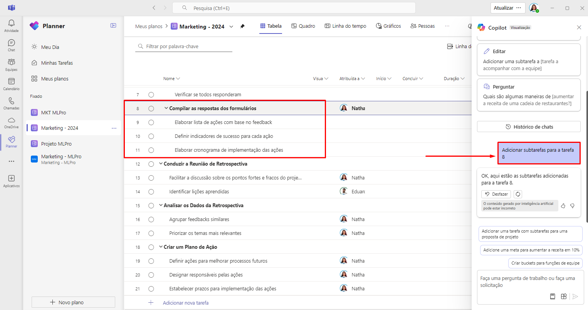
Task: Give thumbs down to Copilot response
Action: 572,206
